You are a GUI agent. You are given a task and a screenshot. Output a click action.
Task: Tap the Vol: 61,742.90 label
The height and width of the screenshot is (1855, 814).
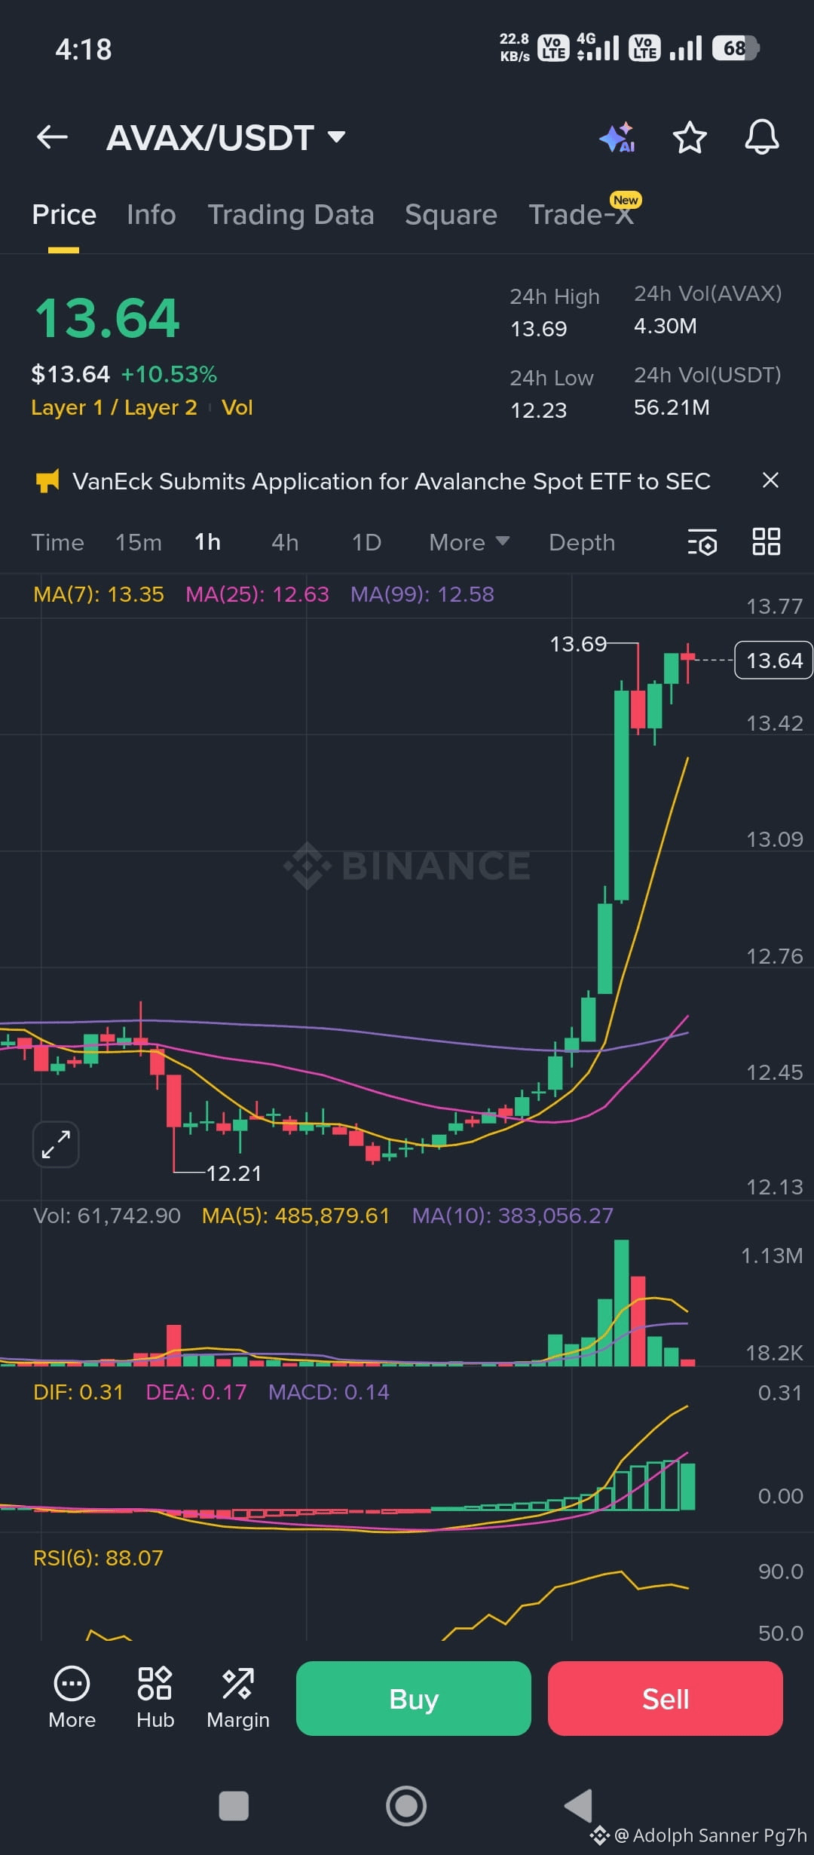tap(107, 1216)
